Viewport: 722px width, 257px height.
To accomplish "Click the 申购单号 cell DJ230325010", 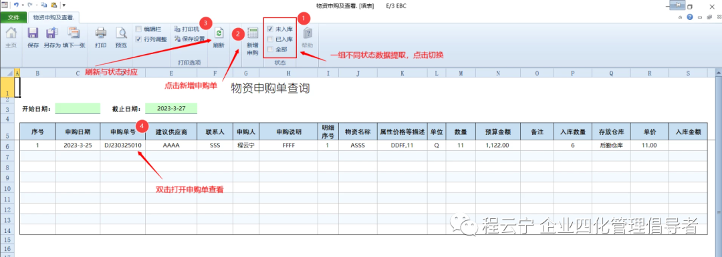I will pos(122,145).
